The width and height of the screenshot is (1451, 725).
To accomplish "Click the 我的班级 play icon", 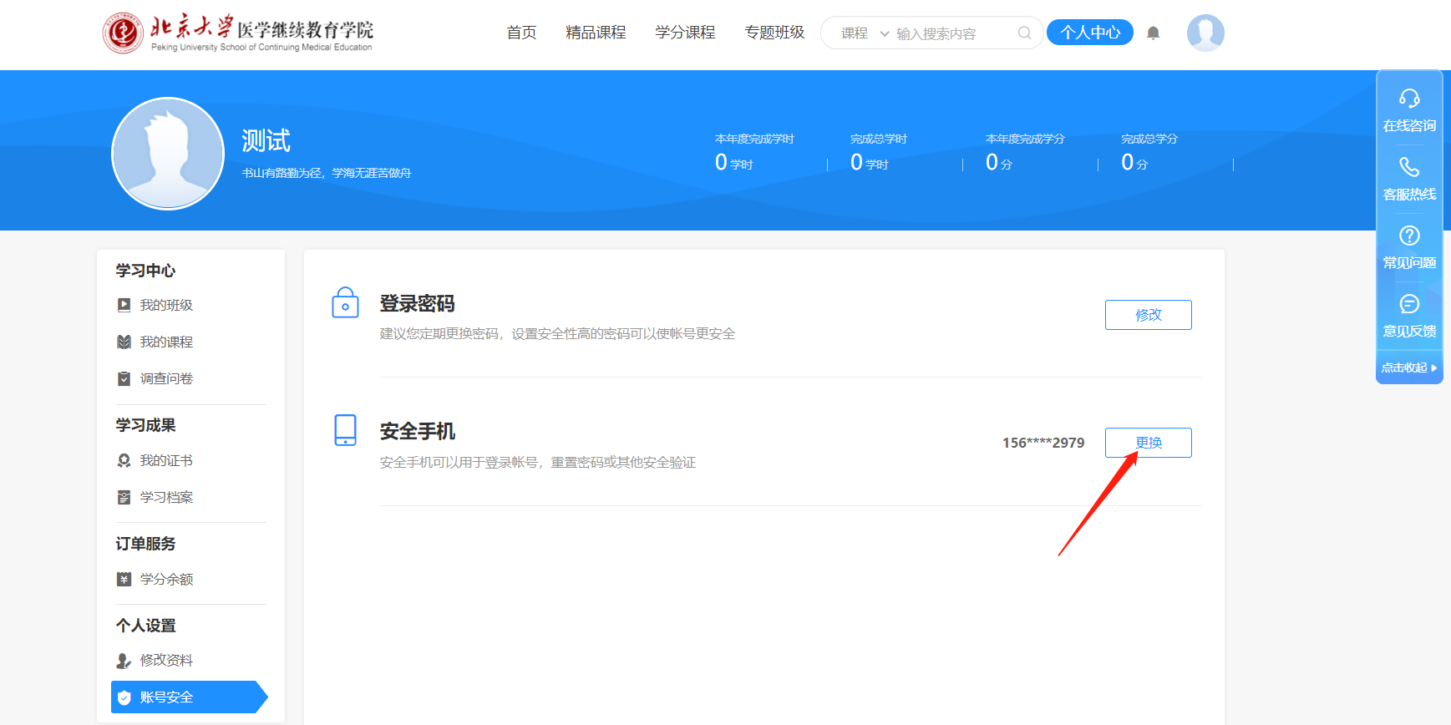I will coord(124,305).
